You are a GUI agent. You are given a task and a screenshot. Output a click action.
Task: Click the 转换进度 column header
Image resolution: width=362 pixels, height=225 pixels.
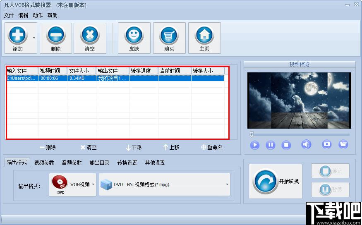click(x=144, y=71)
